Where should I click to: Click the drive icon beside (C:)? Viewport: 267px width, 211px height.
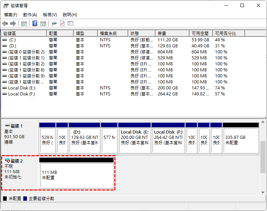coord(5,40)
